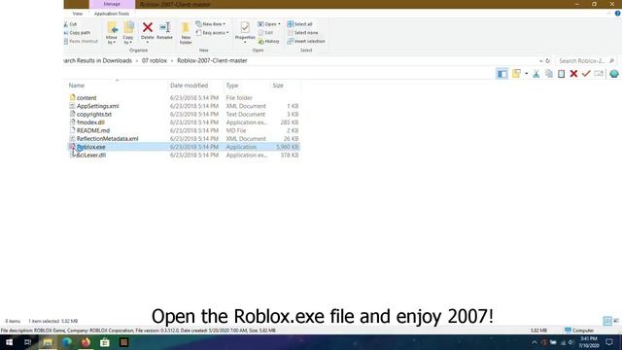
Task: Select the ReflectionMetadata.xml file
Action: click(x=108, y=138)
